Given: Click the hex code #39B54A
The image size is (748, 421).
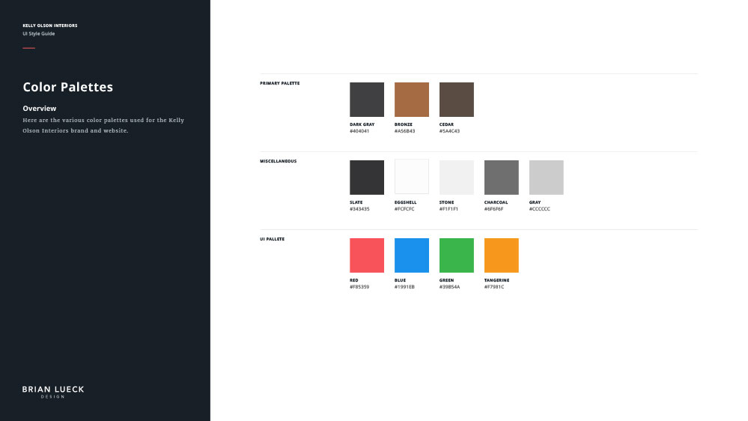Looking at the screenshot, I should pos(449,287).
